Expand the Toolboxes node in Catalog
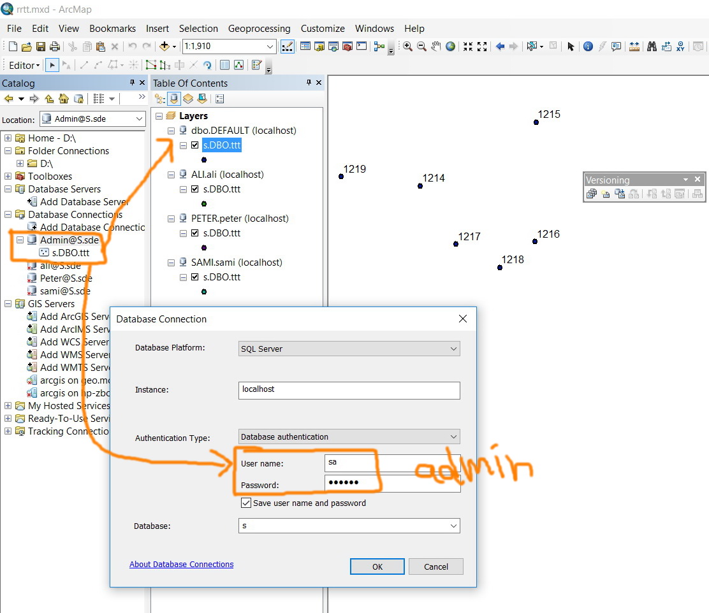The height and width of the screenshot is (613, 709). (x=8, y=177)
